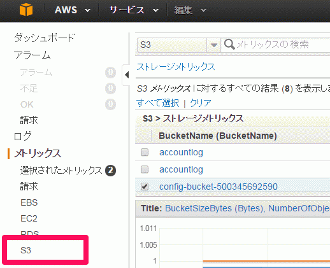Check the second accountlog row checkbox
The height and width of the screenshot is (268, 330).
(145, 169)
